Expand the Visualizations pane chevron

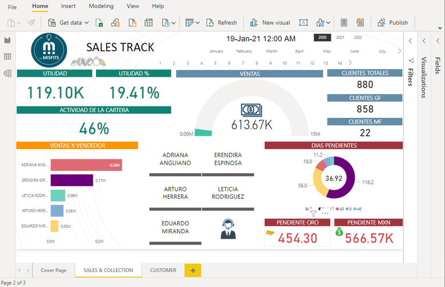[x=424, y=41]
